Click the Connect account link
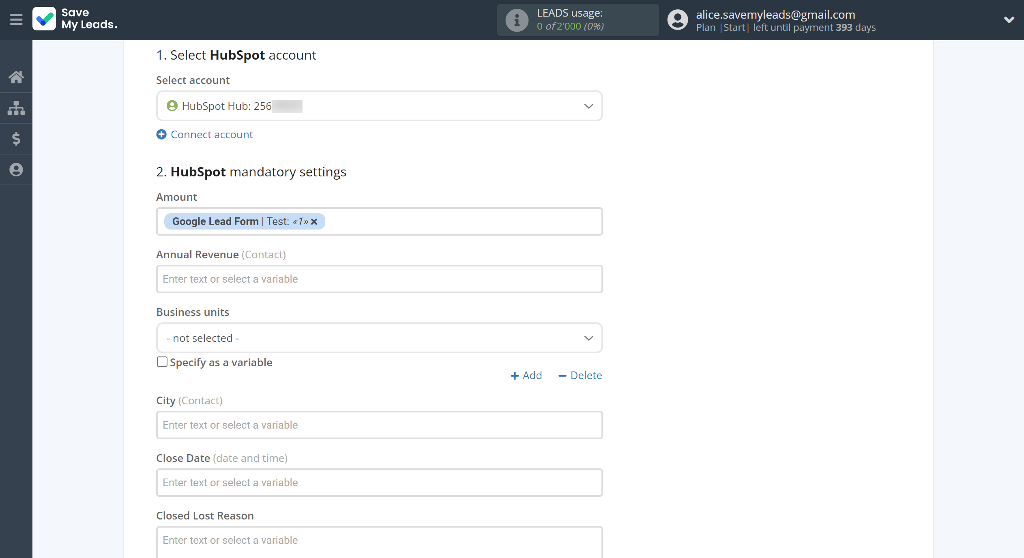This screenshot has width=1024, height=558. point(212,134)
